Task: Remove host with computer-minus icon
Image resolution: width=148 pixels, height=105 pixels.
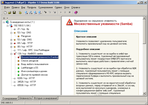Action: click(40, 12)
